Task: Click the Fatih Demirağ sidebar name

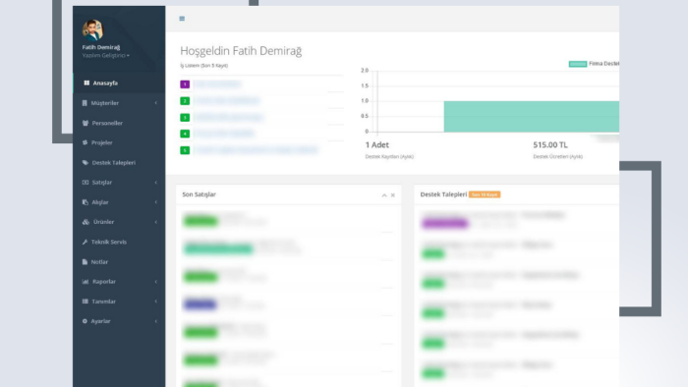Action: (101, 47)
